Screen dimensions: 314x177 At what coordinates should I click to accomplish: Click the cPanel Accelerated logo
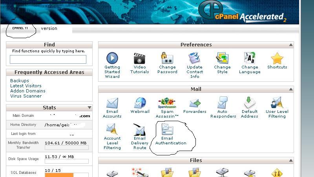coord(242,12)
